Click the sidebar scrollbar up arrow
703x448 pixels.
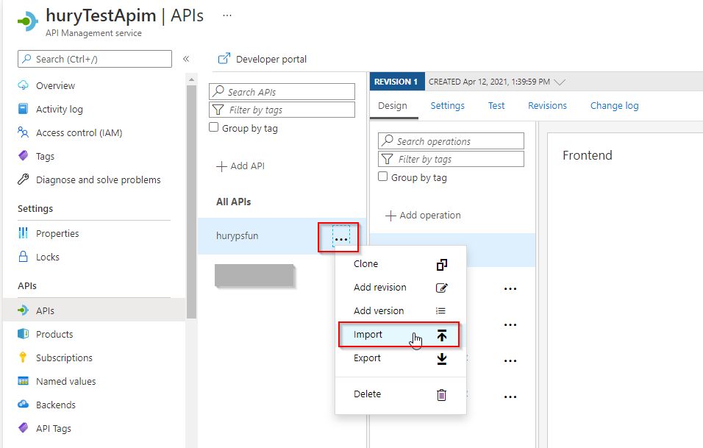(x=191, y=80)
